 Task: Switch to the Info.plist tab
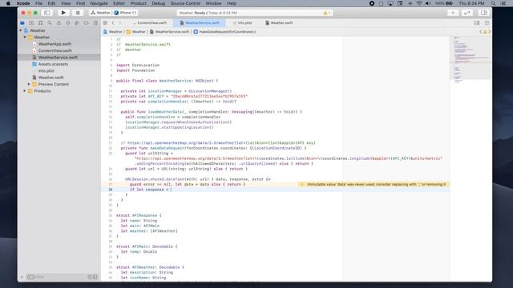coord(242,23)
